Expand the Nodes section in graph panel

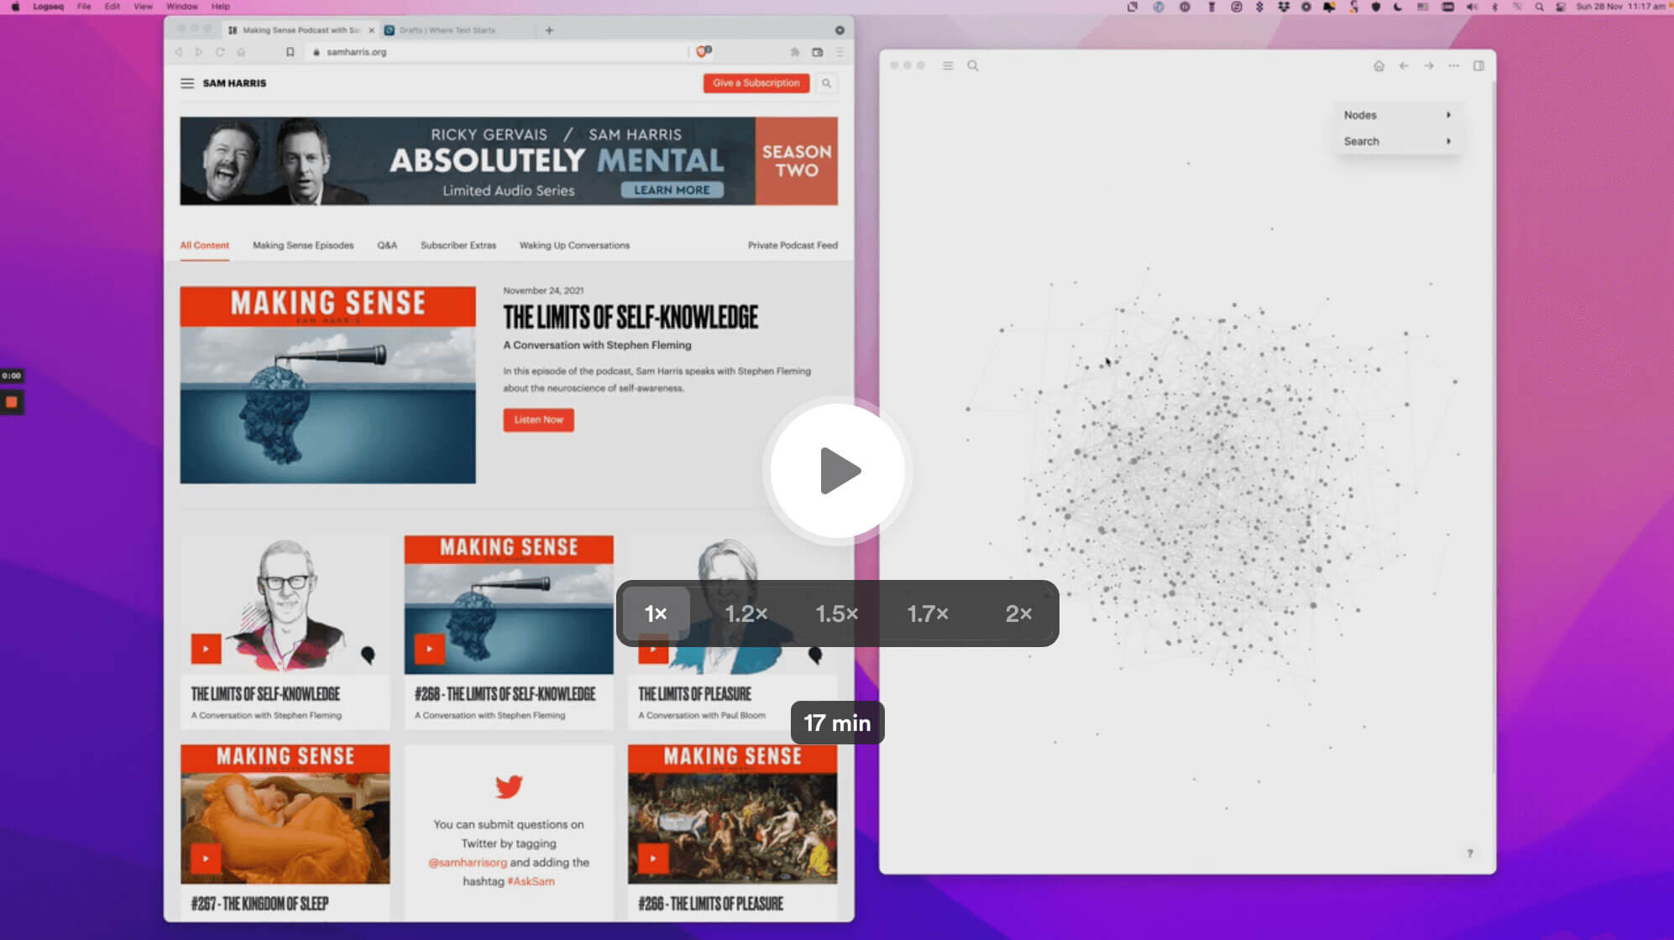tap(1397, 115)
